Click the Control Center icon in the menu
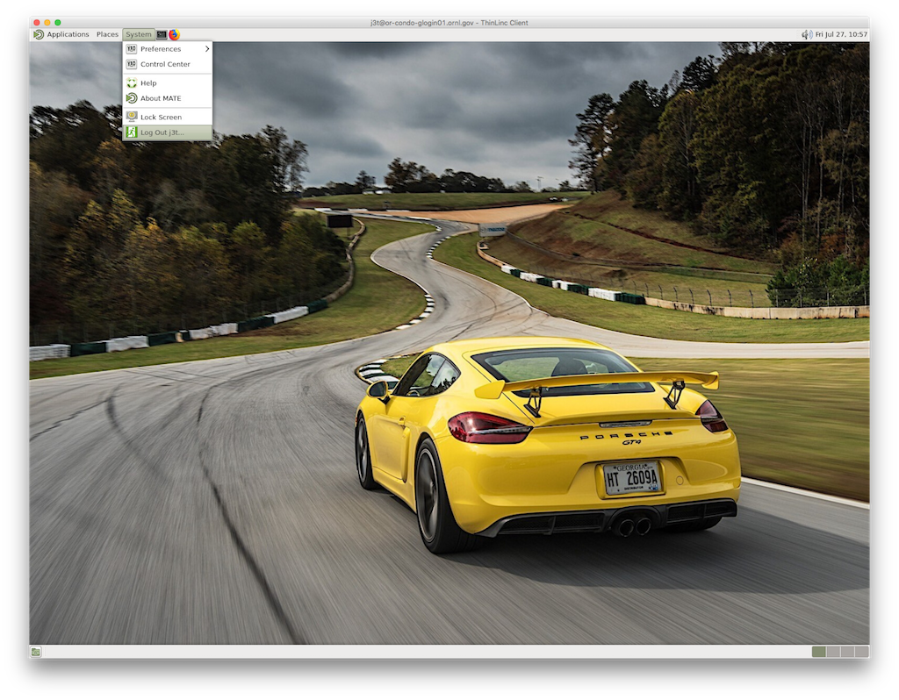899x700 pixels. tap(132, 64)
